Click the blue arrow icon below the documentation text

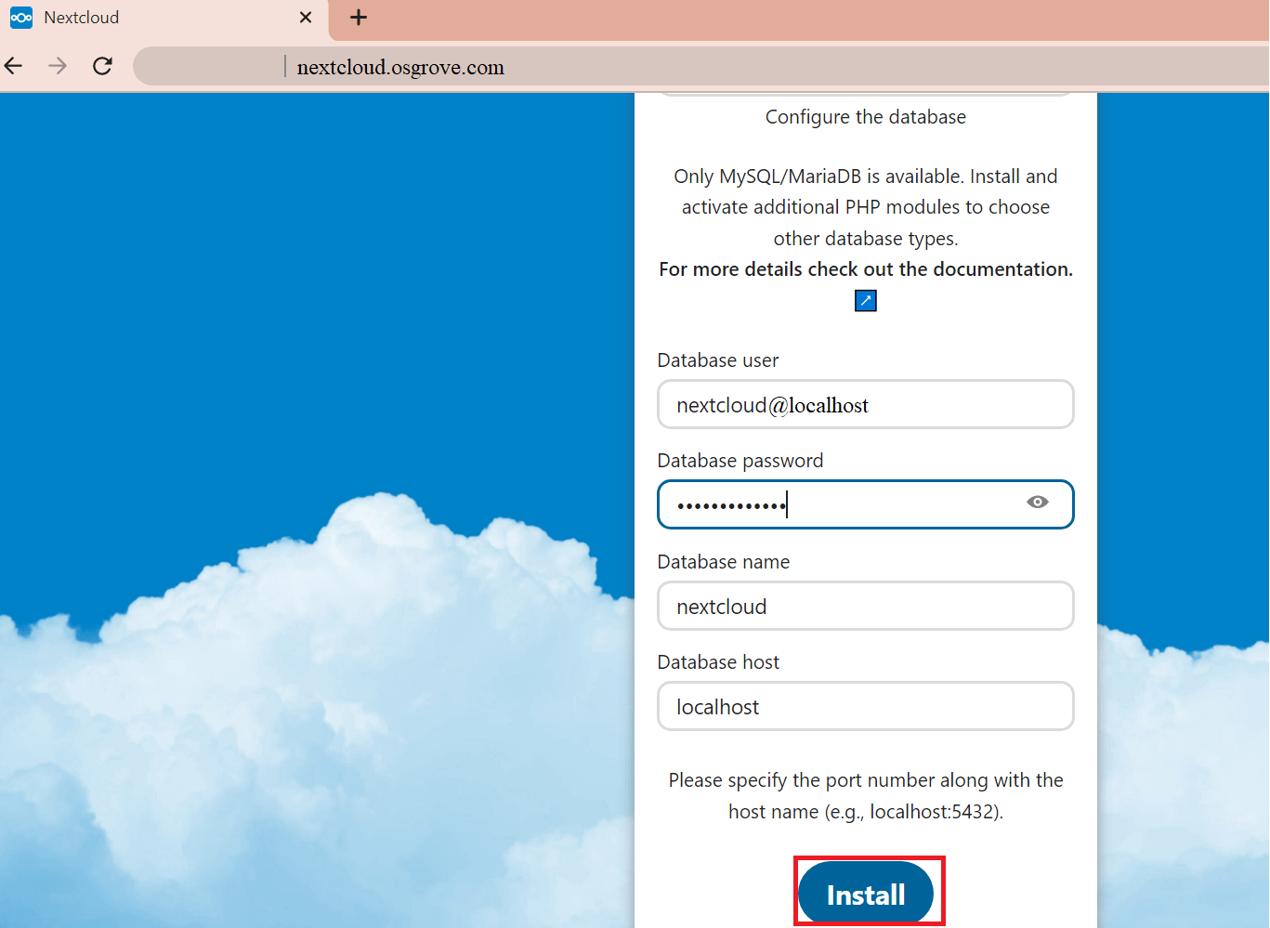(x=865, y=300)
